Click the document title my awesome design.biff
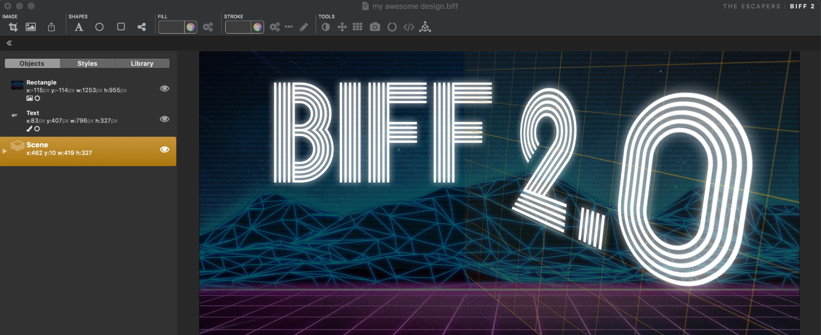Screen dimensions: 821x335 coord(415,6)
